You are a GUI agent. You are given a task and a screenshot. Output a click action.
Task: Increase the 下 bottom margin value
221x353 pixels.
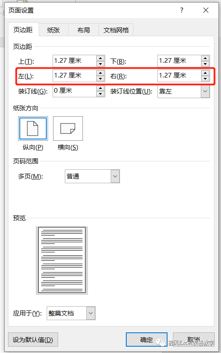tap(205, 58)
